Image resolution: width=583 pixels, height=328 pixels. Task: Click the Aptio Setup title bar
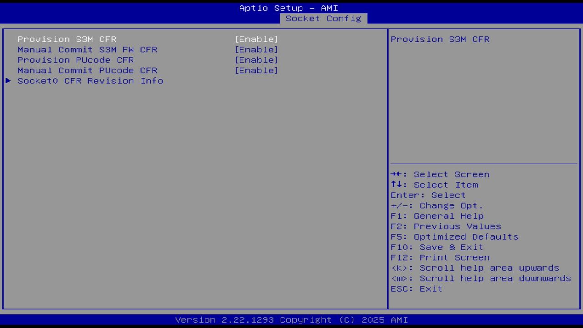coord(289,8)
